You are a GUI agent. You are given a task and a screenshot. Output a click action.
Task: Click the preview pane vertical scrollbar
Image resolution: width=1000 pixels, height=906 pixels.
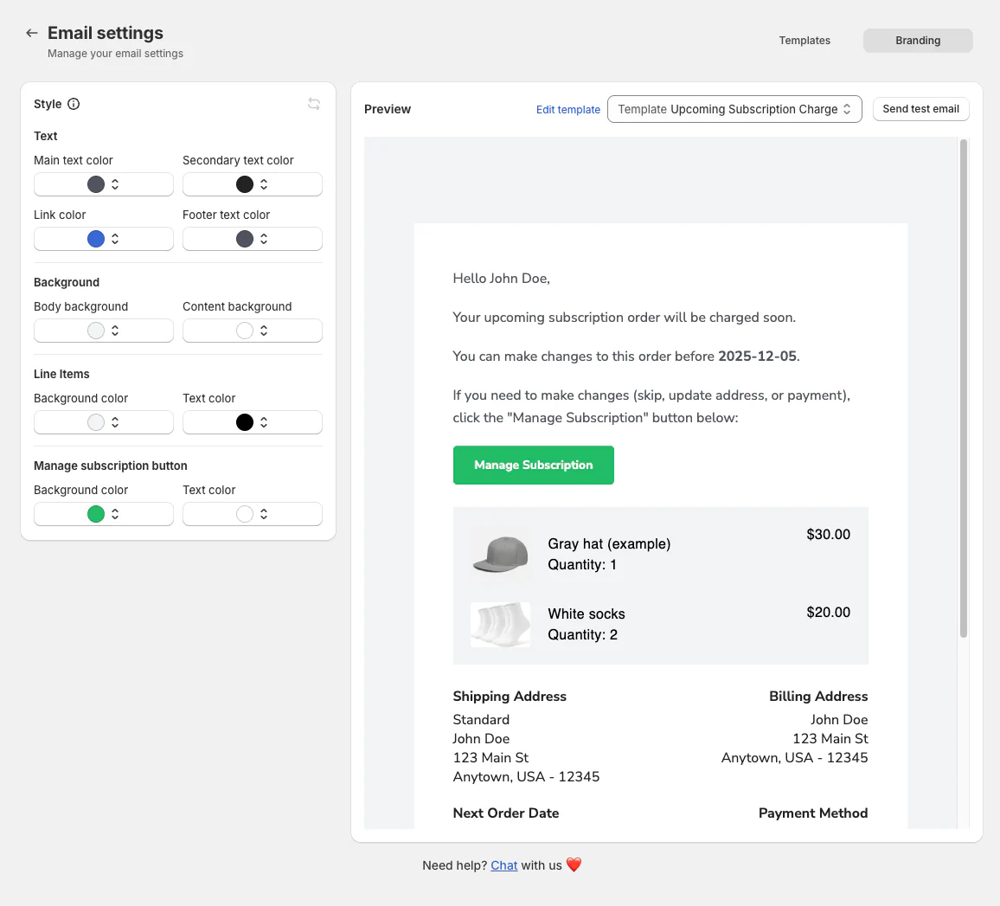pos(964,388)
